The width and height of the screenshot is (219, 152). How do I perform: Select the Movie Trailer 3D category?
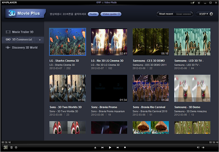23,32
